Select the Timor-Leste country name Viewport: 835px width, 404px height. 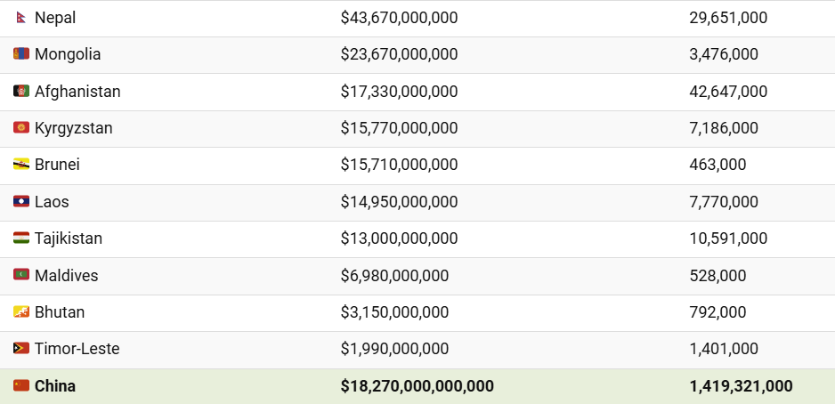tap(77, 349)
